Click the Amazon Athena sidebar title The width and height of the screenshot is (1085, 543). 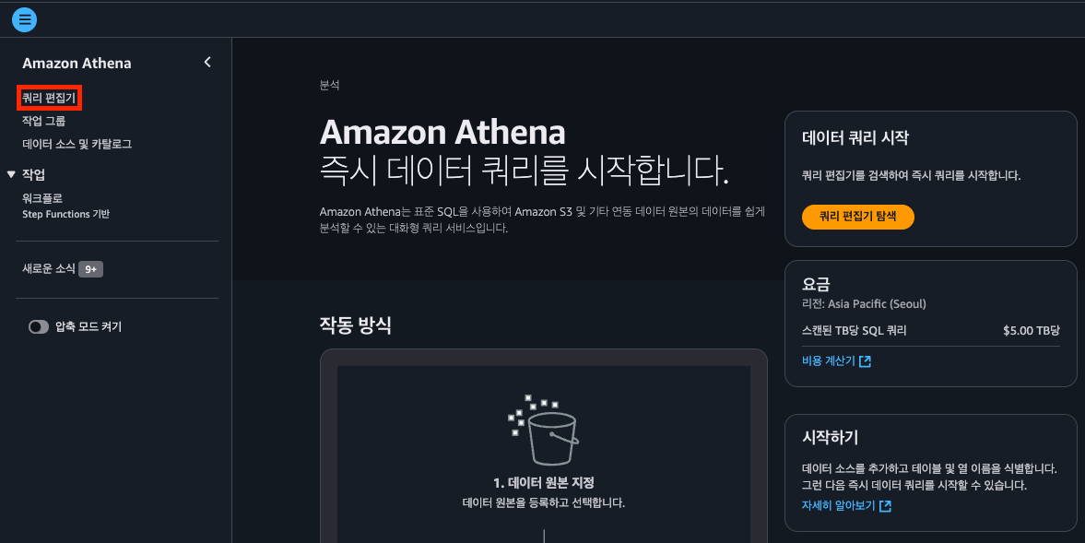coord(77,64)
